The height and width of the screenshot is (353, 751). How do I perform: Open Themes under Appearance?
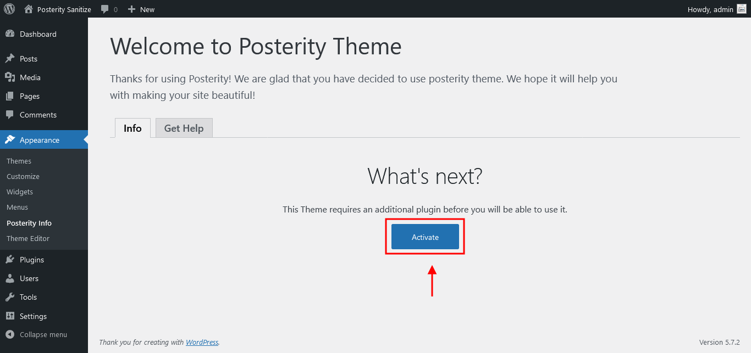[19, 161]
